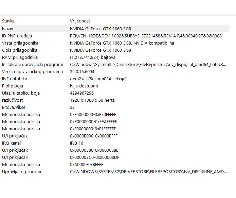Screen dimensions: 236x198
Task: Select the Instalirani upravljački programi row
Action: pos(32,64)
